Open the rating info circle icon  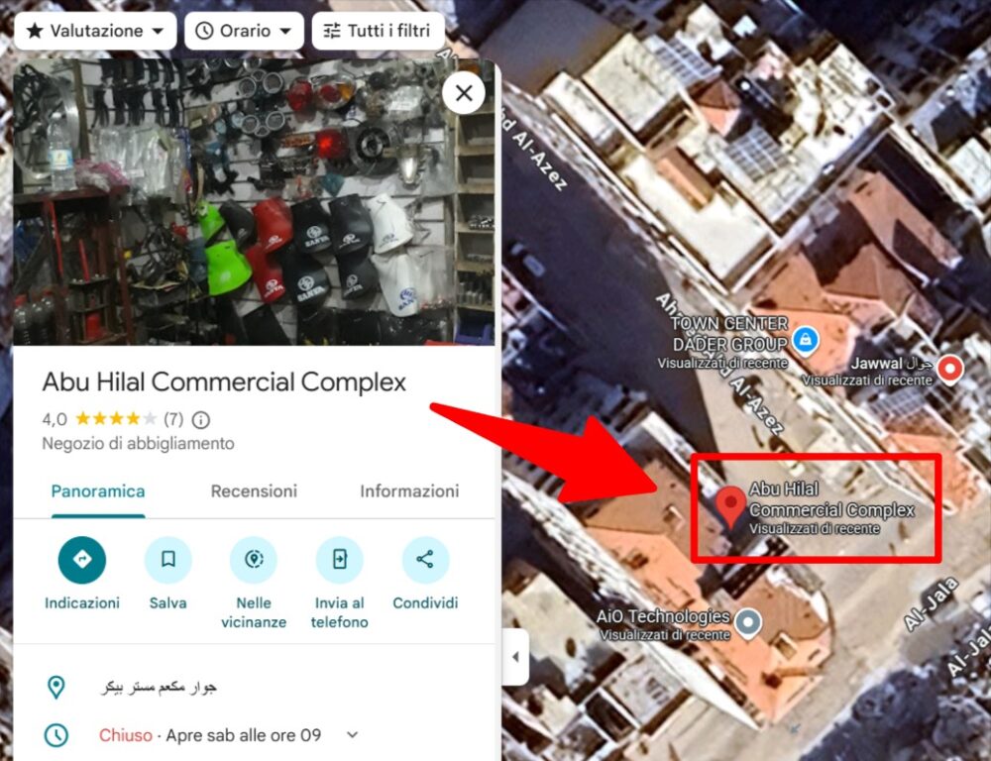(201, 420)
